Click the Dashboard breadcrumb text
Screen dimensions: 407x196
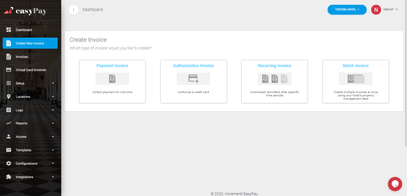coord(93,10)
